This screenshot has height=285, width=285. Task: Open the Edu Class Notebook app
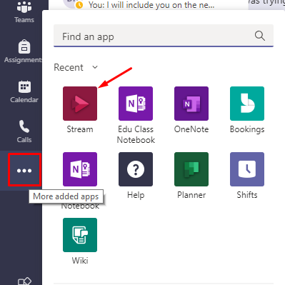[136, 104]
